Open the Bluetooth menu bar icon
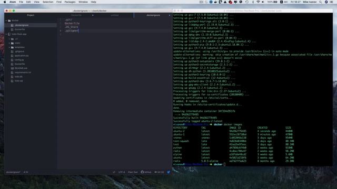 click(x=253, y=2)
